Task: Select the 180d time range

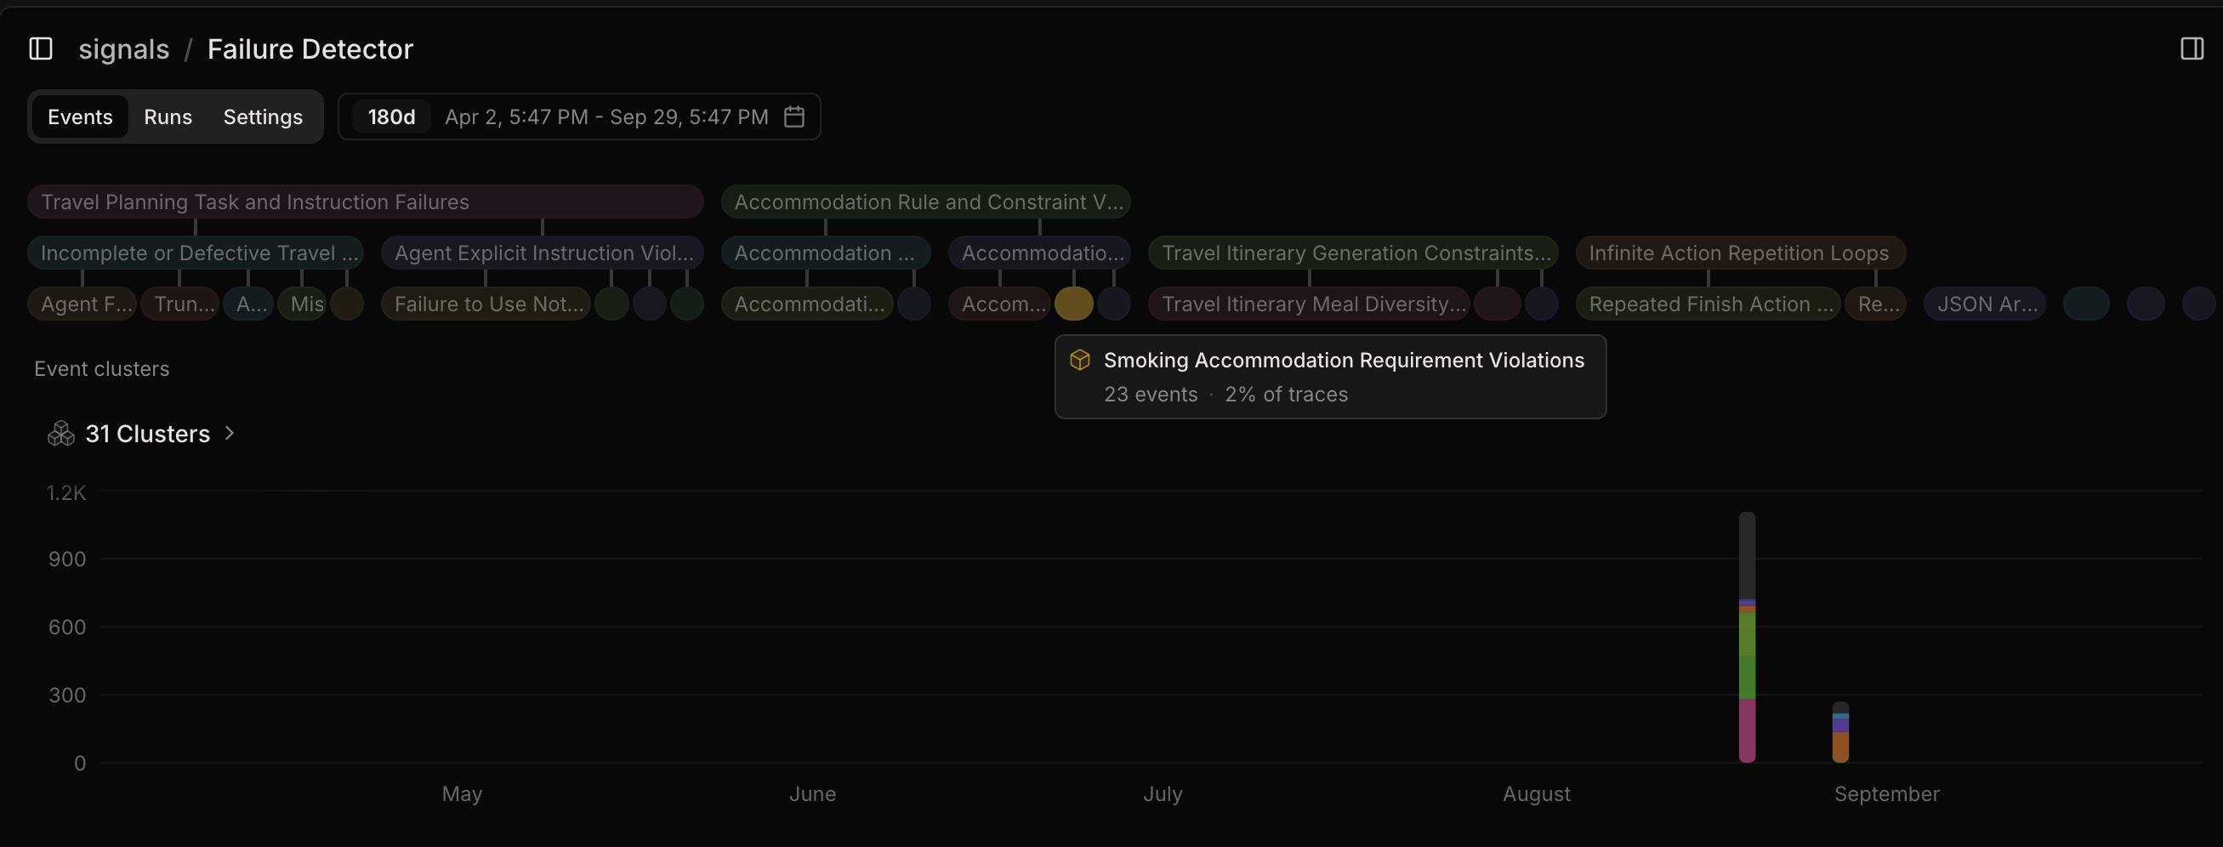Action: point(392,117)
